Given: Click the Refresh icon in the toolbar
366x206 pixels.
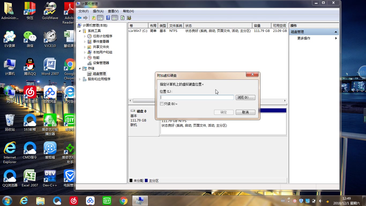Looking at the screenshot, I should click(122, 18).
